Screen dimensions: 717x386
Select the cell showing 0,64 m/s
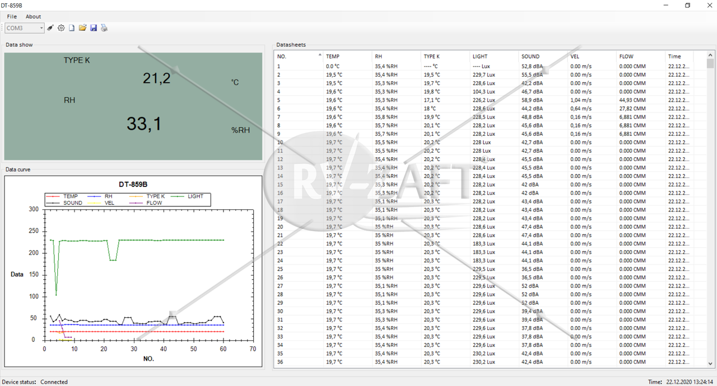pyautogui.click(x=581, y=109)
